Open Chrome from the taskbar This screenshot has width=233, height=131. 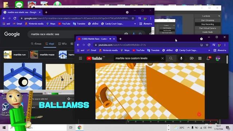[x=79, y=128]
